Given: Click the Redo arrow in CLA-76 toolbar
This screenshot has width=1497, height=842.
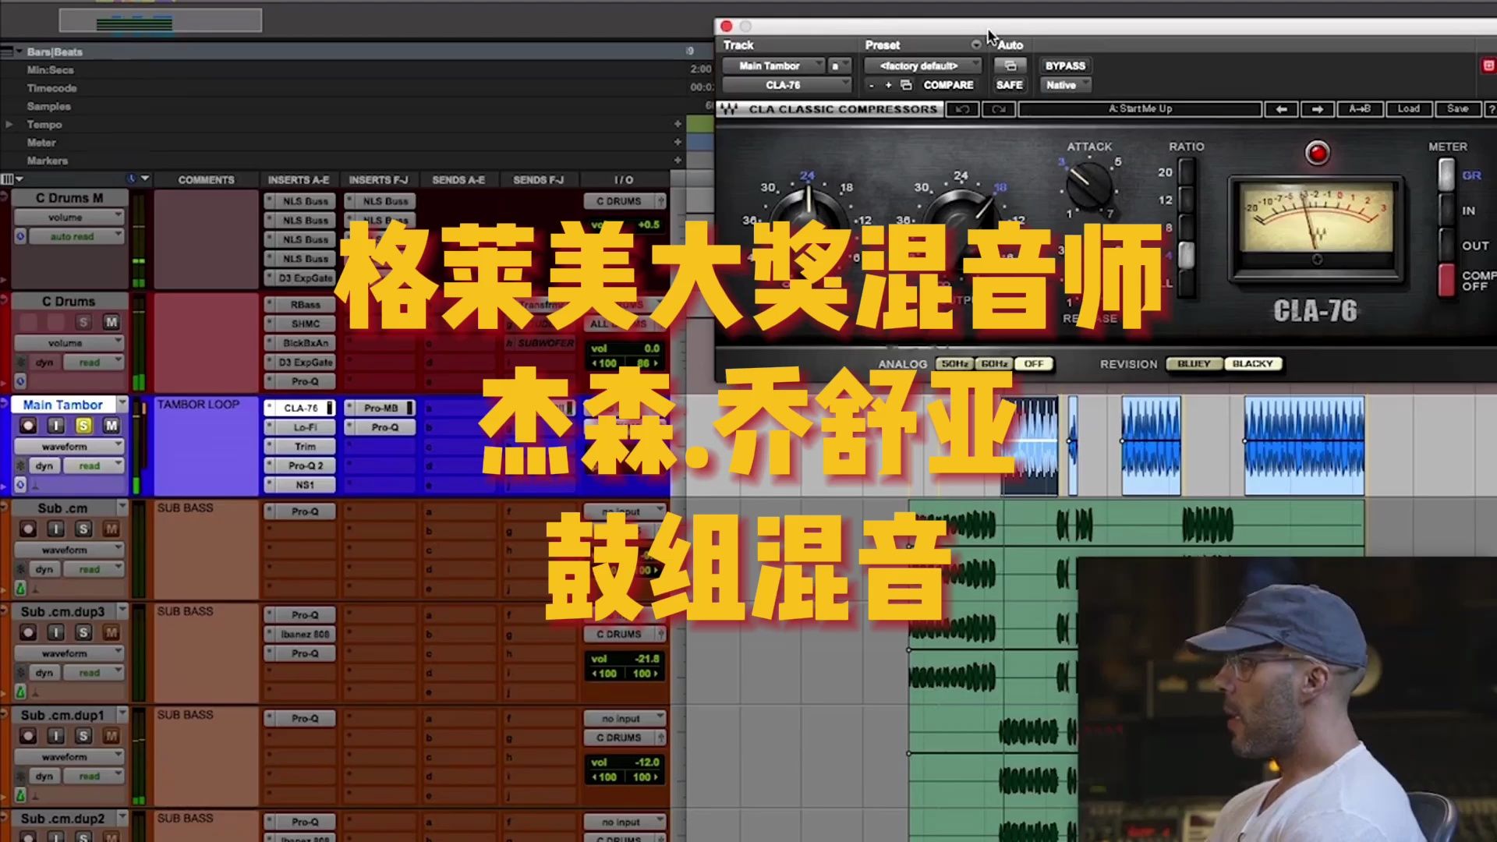Looking at the screenshot, I should click(x=998, y=109).
